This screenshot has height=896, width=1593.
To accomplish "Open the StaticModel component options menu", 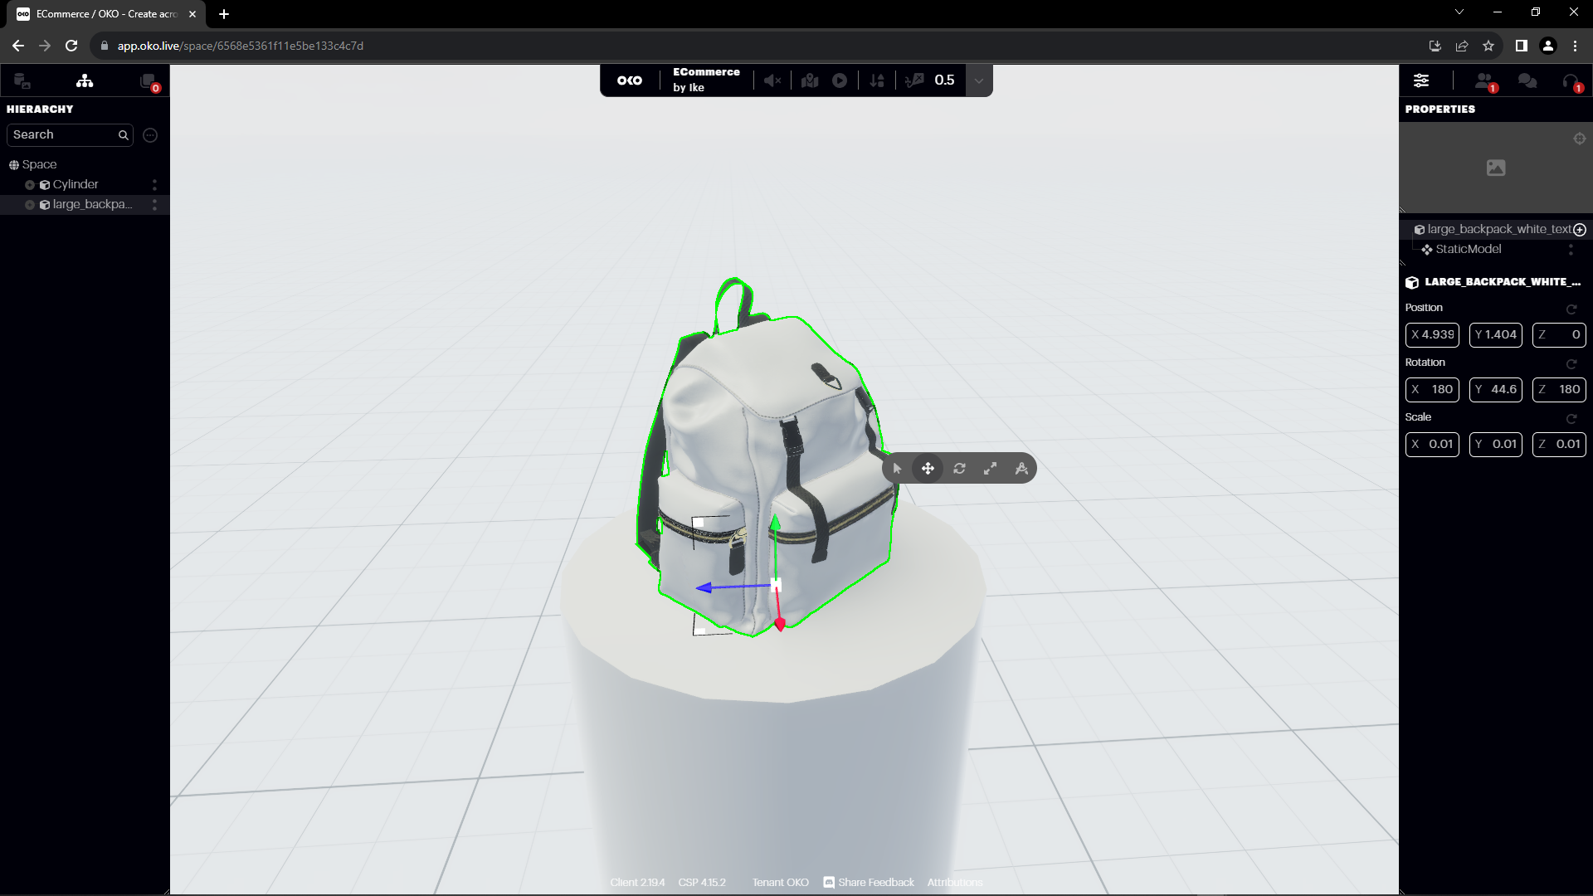I will pos(1571,250).
